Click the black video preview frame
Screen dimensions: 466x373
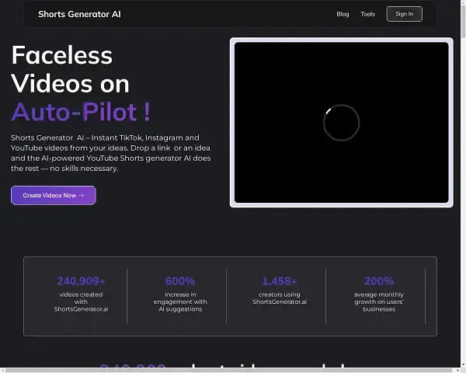tap(280, 85)
